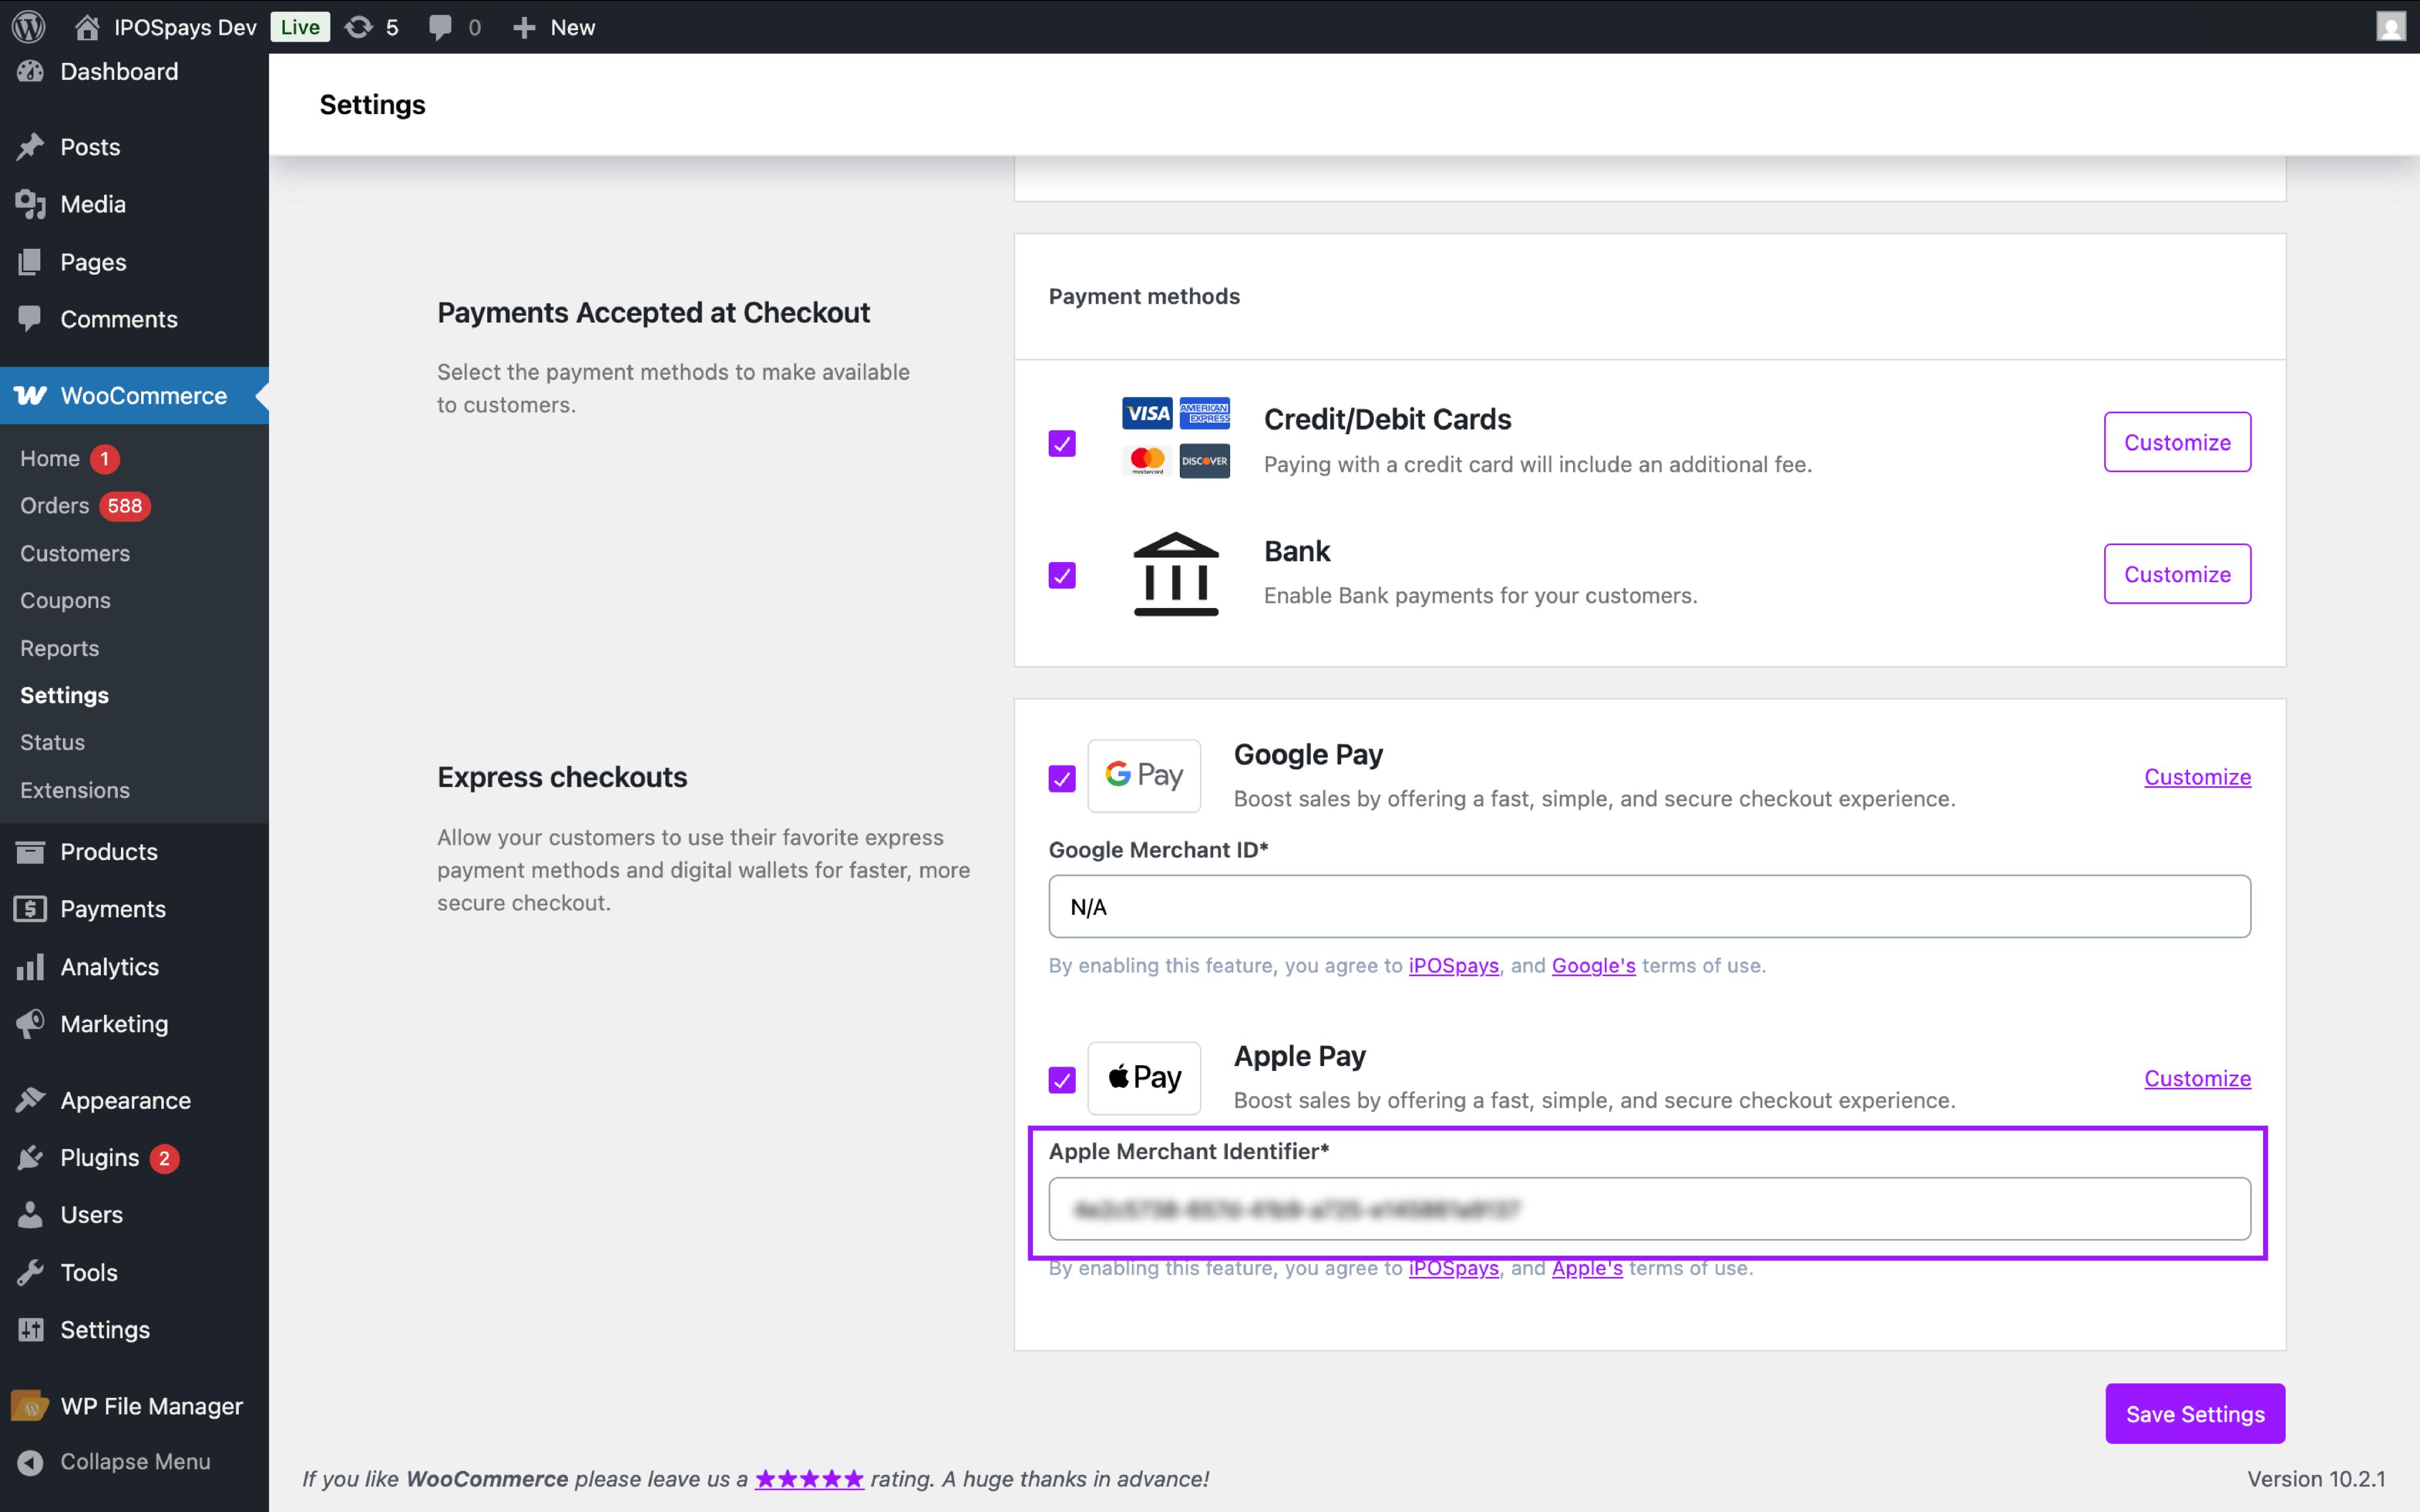Screen dimensions: 2420x1512
Task: Click the five-star rating link
Action: tap(809, 1479)
